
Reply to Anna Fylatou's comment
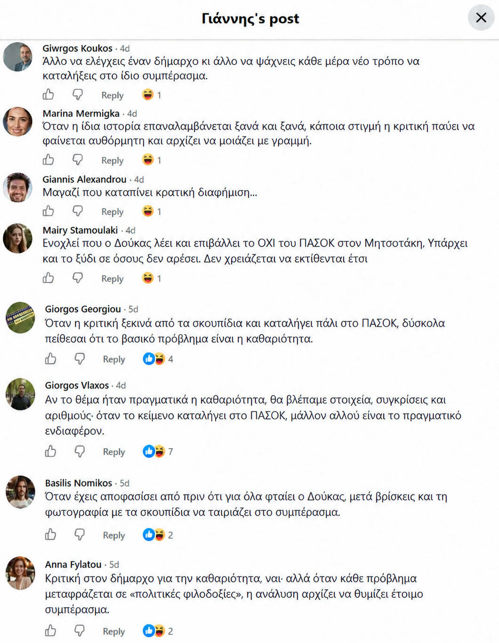pos(114,631)
